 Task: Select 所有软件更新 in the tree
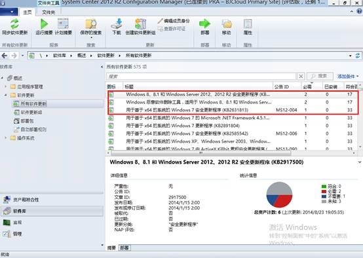[33, 103]
